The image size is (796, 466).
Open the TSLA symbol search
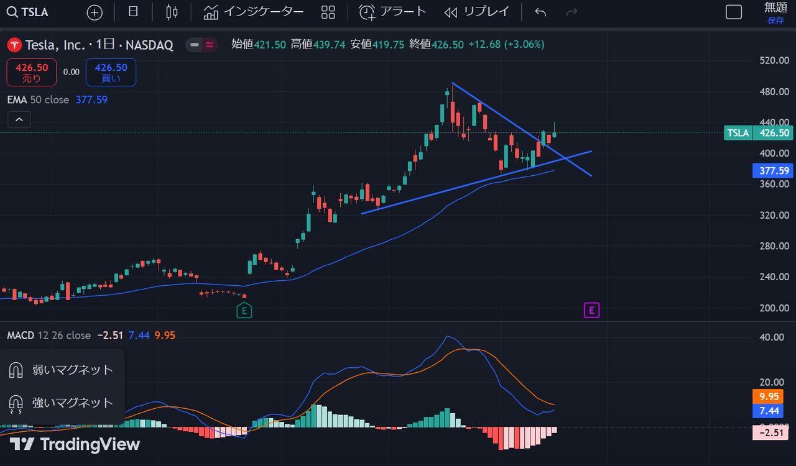coord(28,12)
